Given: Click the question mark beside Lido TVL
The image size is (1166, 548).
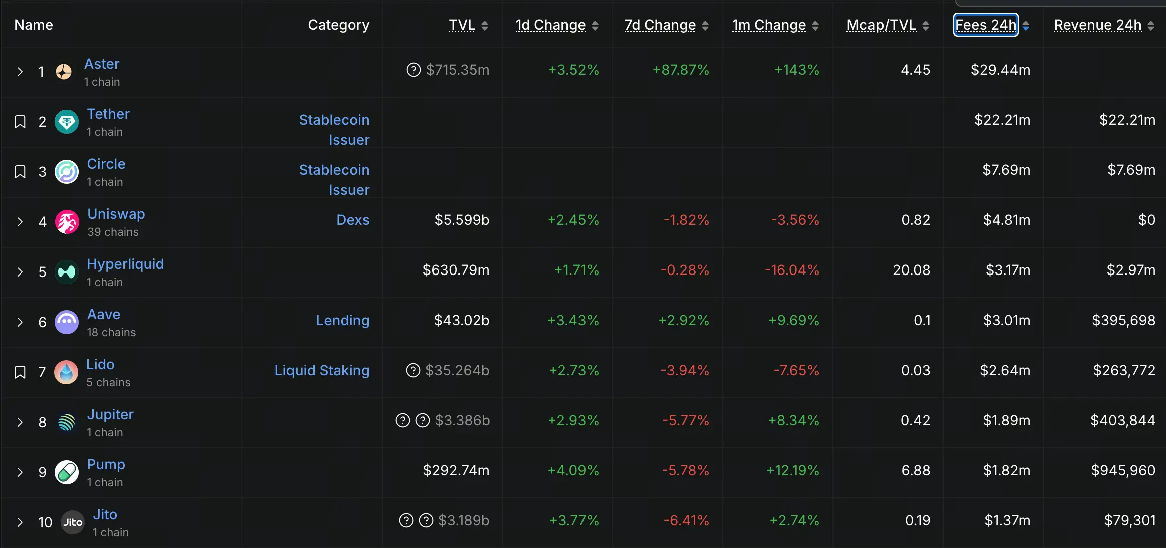Looking at the screenshot, I should (x=413, y=370).
